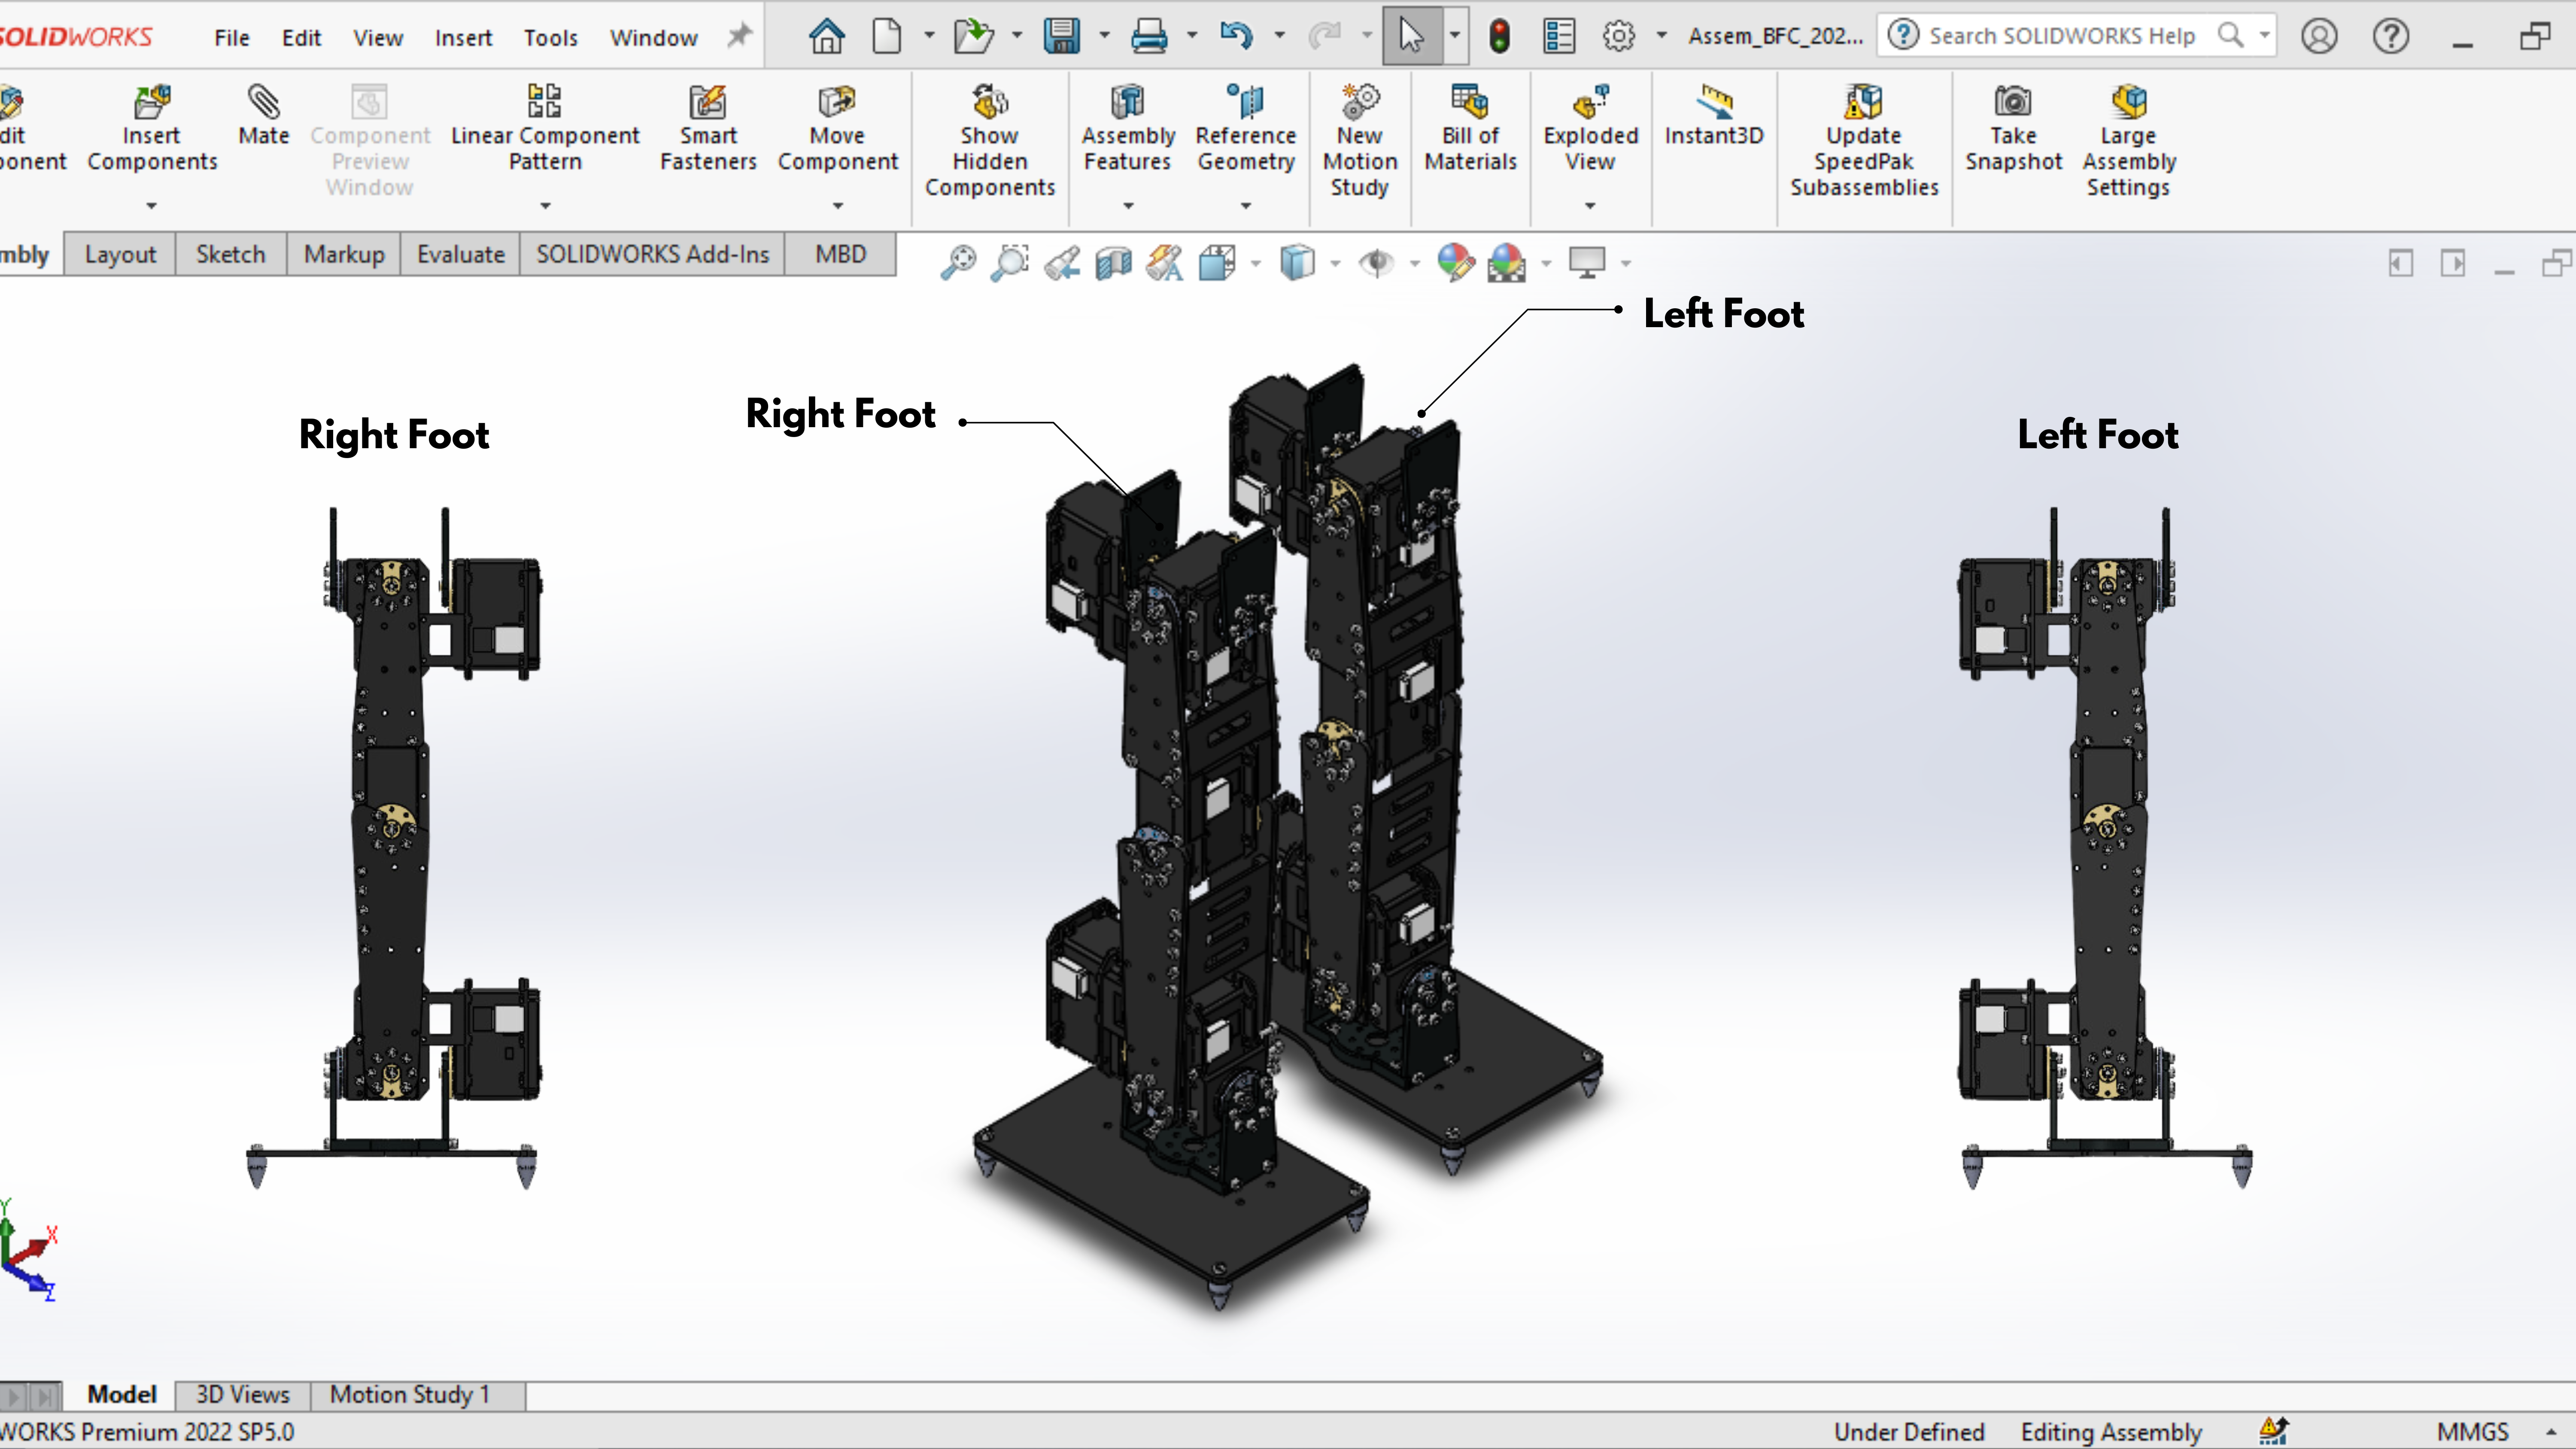Viewport: 2576px width, 1449px height.
Task: Open the Options gear icon
Action: point(1618,37)
